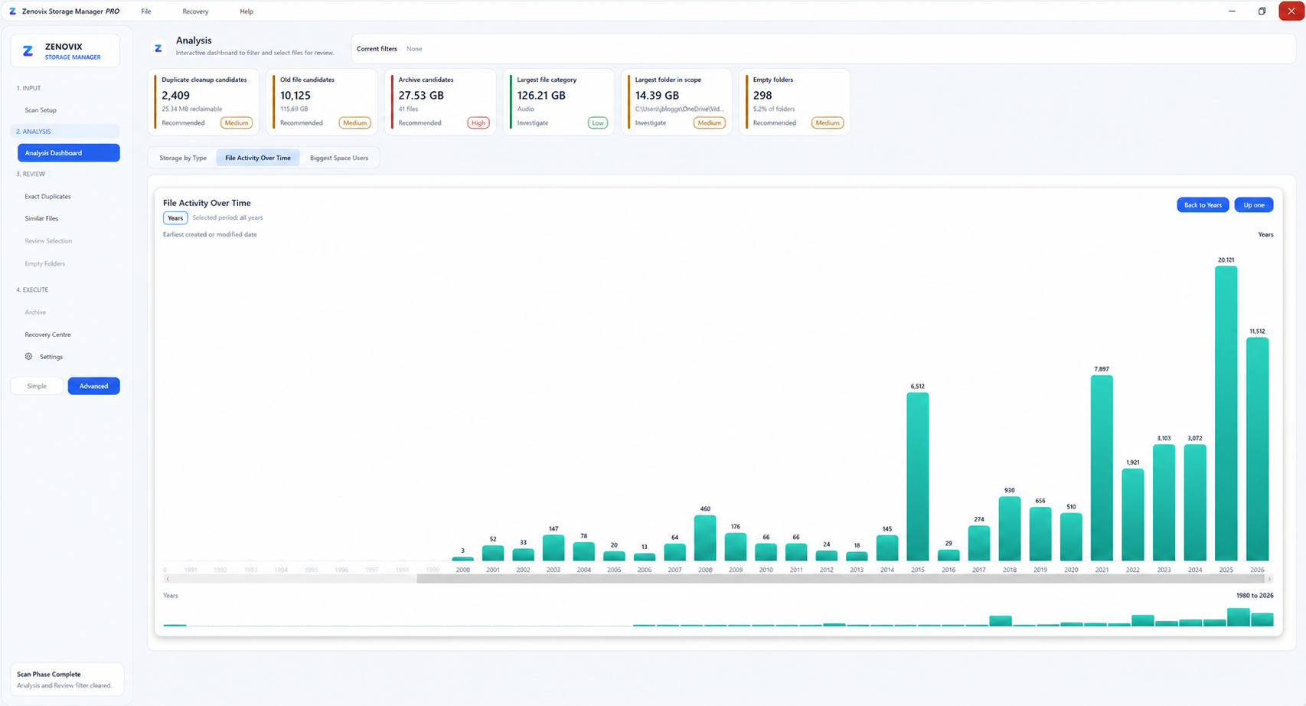Click the Years level chip

(175, 218)
